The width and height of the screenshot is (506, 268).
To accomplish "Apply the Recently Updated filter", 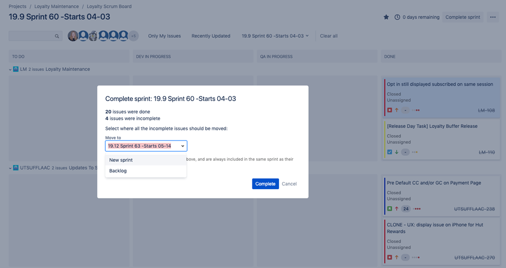I will point(210,36).
